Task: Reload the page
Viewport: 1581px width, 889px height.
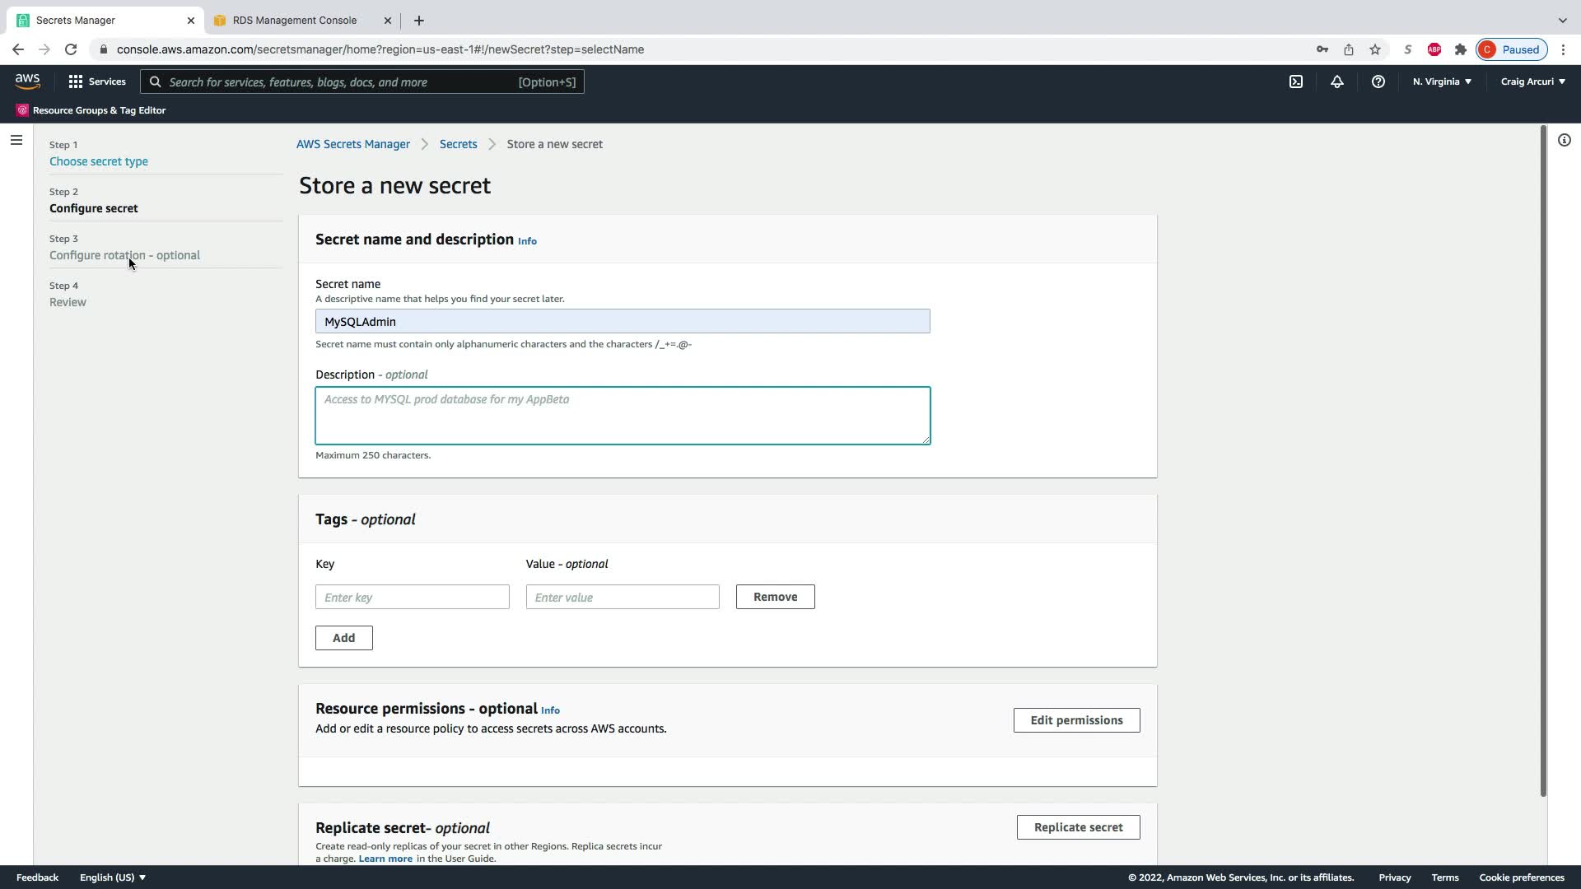Action: (71, 49)
